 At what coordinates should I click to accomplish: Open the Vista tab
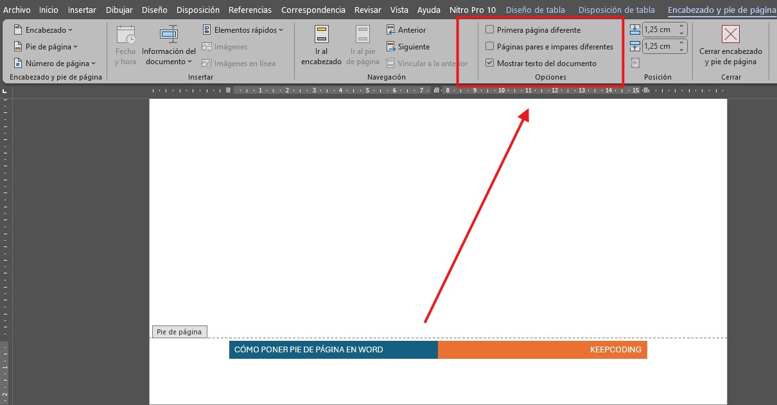399,10
